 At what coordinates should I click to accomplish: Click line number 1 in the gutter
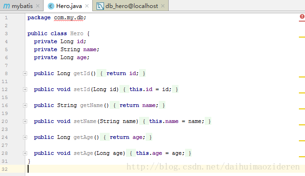pyautogui.click(x=6, y=18)
